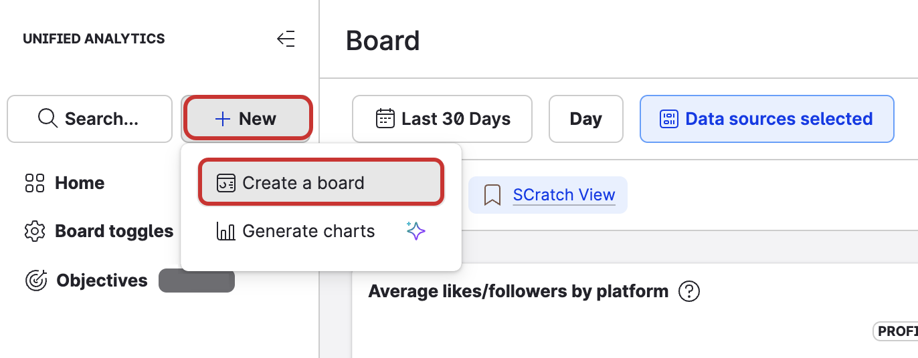Click the sparkle AI icon

point(416,232)
